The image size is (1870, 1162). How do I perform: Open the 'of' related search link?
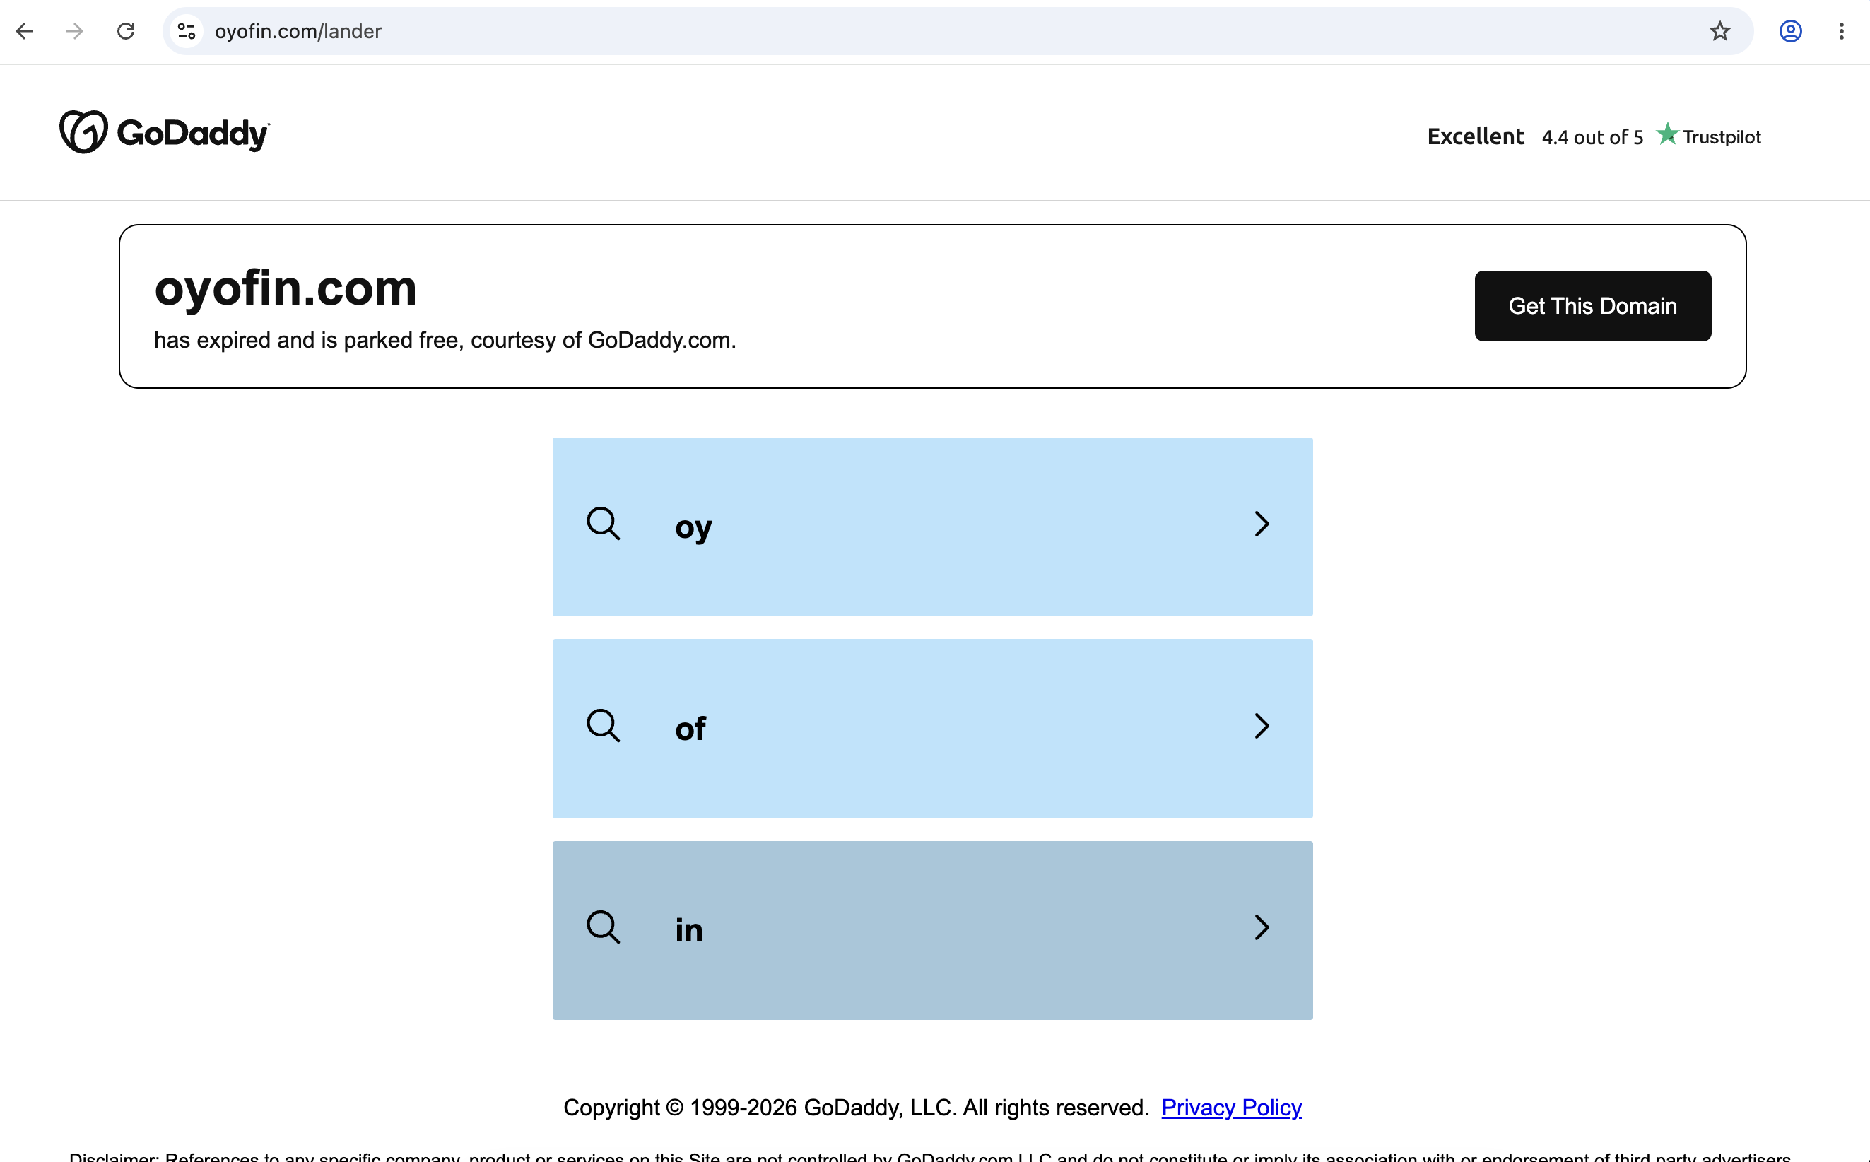(932, 729)
